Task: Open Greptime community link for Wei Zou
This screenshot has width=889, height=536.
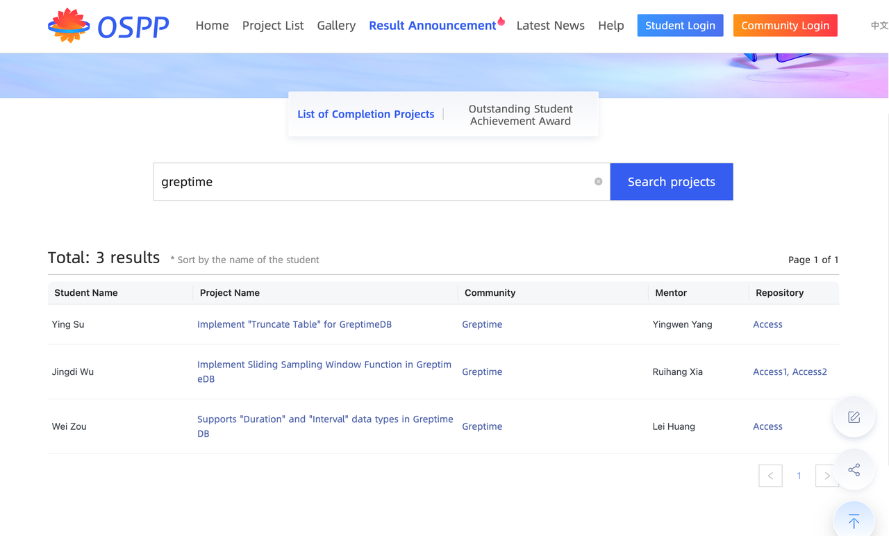Action: pos(482,426)
